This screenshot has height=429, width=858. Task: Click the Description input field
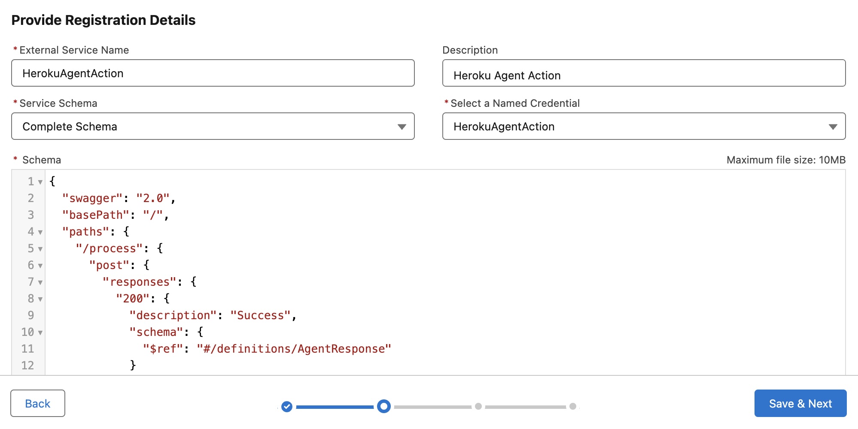[x=644, y=73]
